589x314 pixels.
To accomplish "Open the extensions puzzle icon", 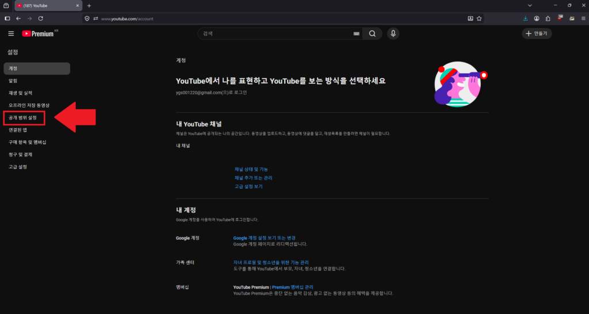I will click(x=548, y=18).
